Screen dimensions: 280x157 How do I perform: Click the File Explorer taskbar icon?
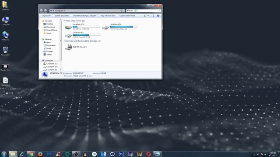13,154
